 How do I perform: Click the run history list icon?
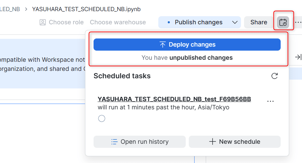[114, 142]
